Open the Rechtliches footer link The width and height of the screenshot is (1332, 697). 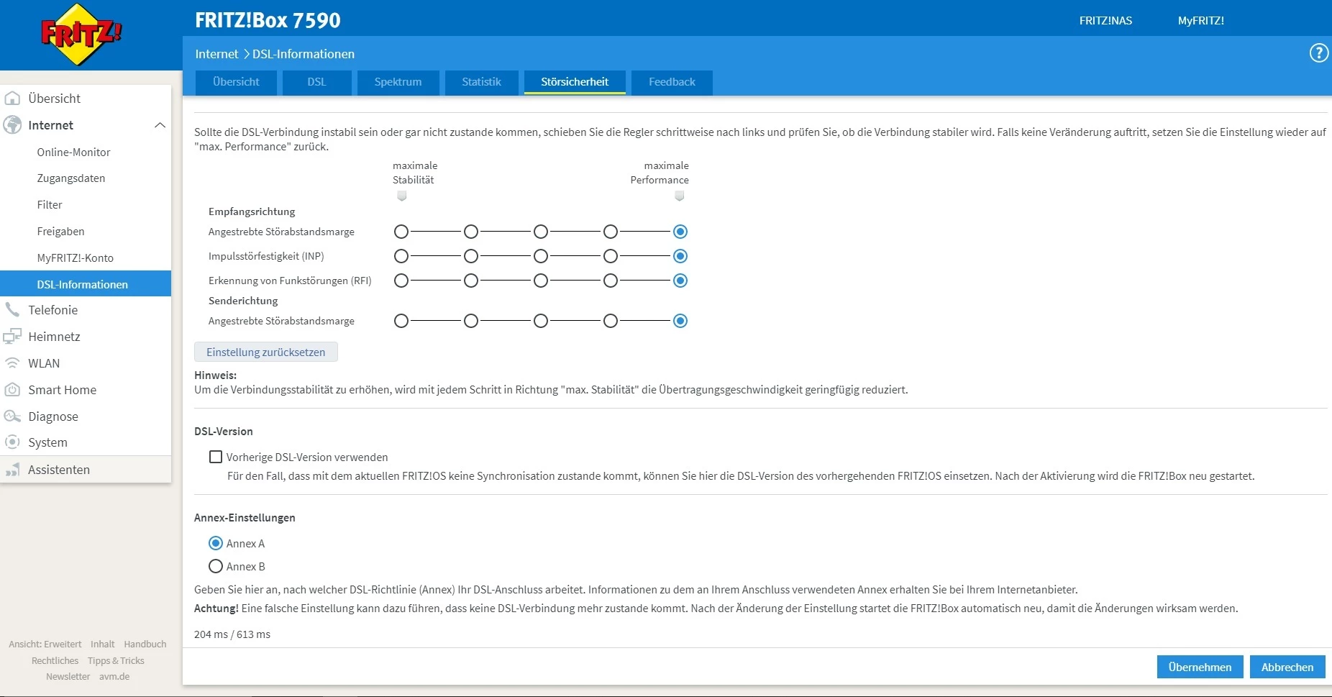coord(55,661)
